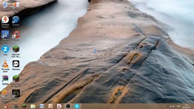
Task: Open Yandex browser from the taskbar
Action: click(59, 106)
